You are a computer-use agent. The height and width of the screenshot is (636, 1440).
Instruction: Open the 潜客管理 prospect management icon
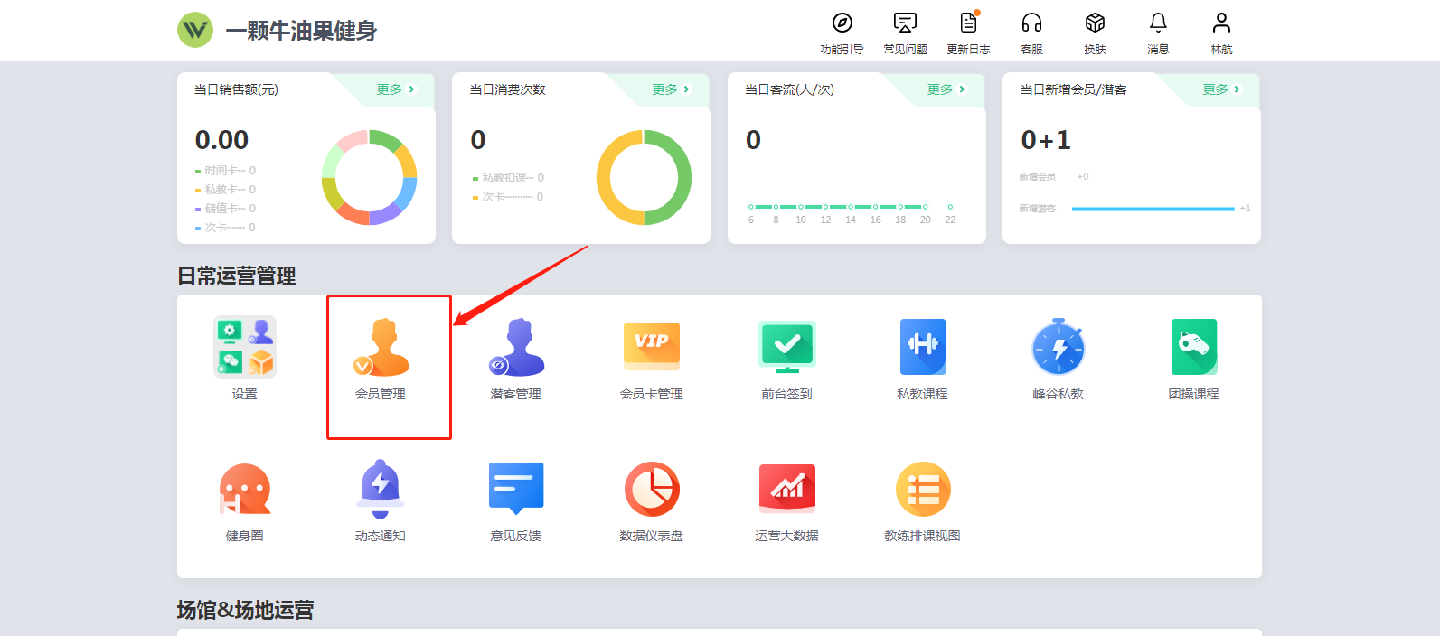(516, 348)
